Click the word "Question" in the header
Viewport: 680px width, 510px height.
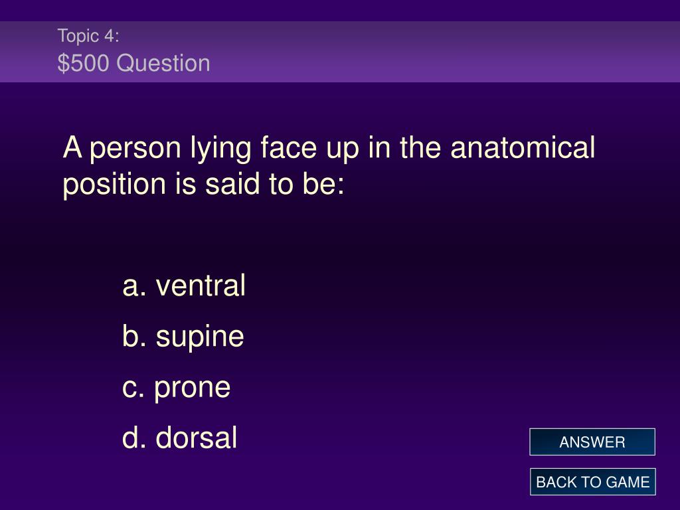[163, 64]
